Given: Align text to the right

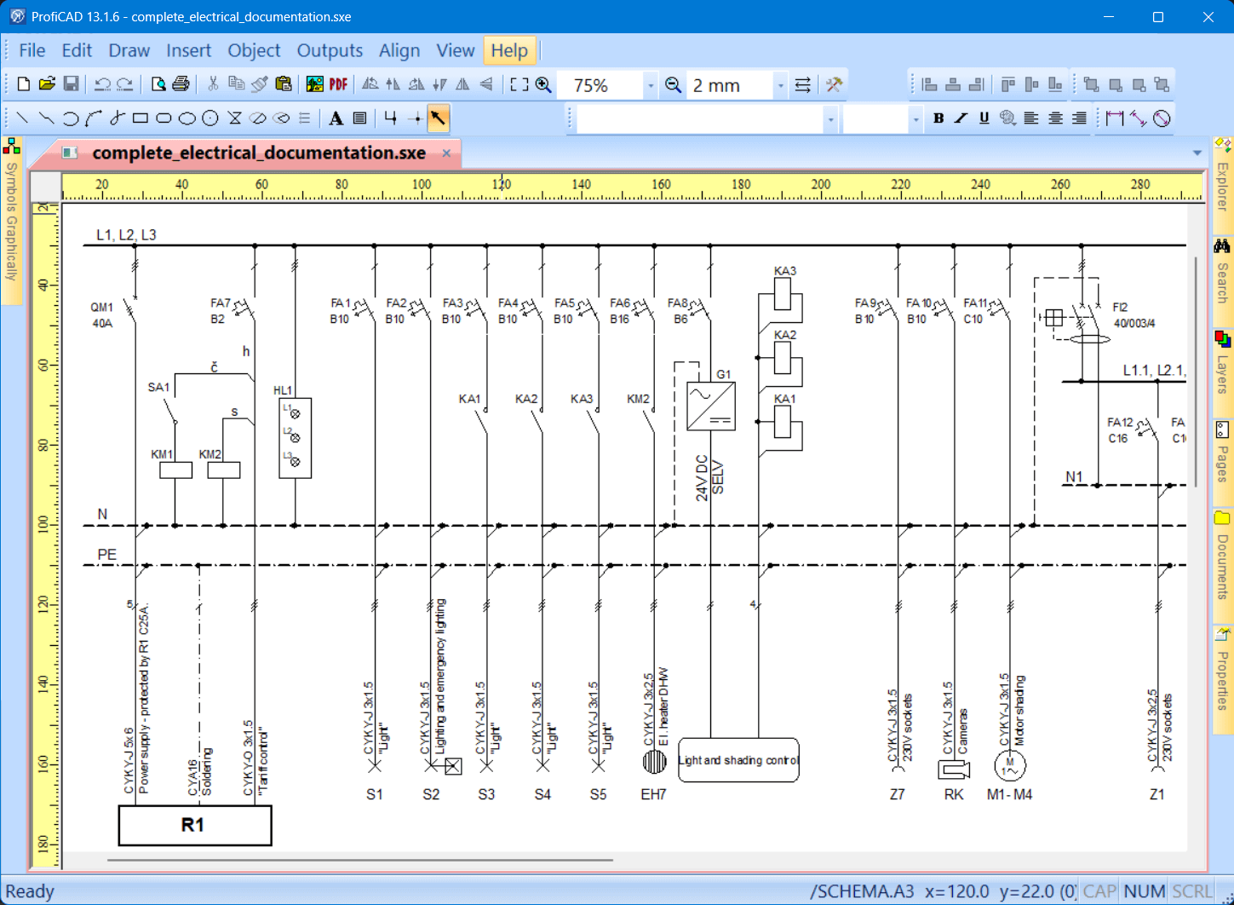Looking at the screenshot, I should pos(1079,118).
